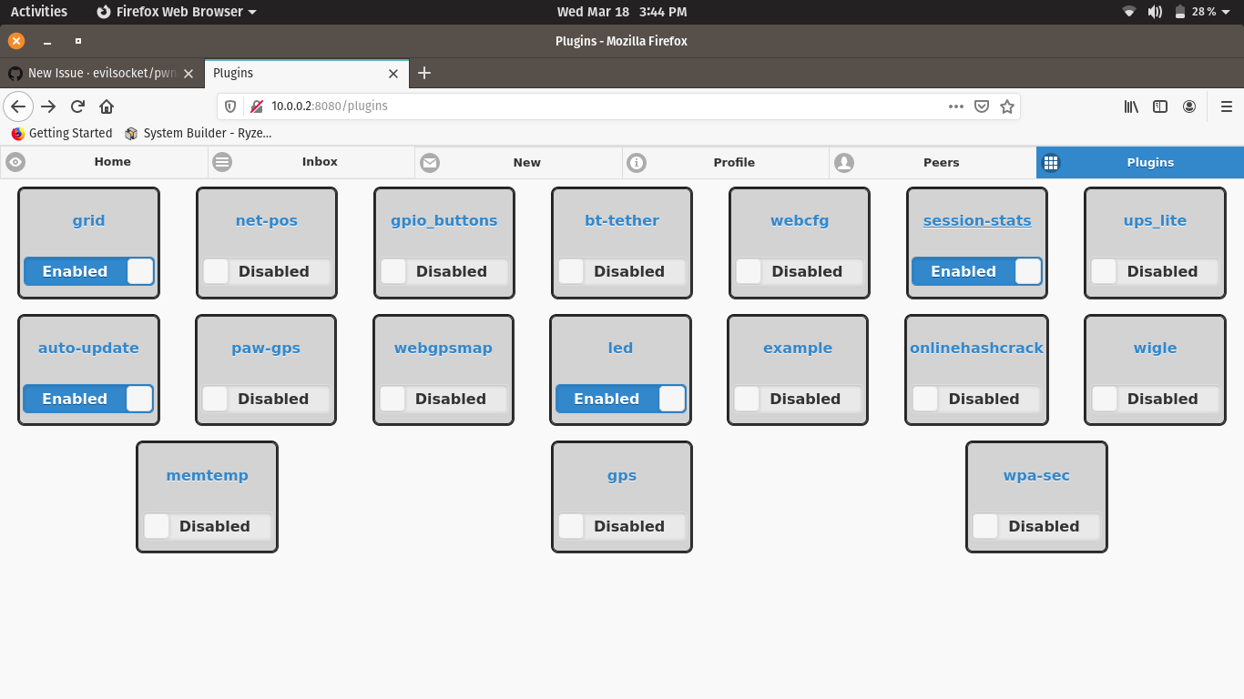The image size is (1244, 699).
Task: Click the Plugins grid icon
Action: click(x=1052, y=162)
